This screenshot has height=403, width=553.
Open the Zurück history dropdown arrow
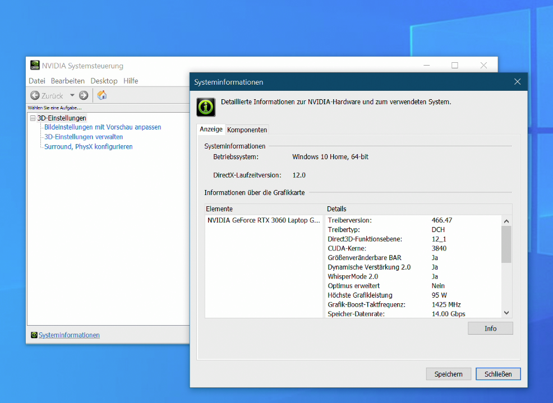click(x=72, y=95)
